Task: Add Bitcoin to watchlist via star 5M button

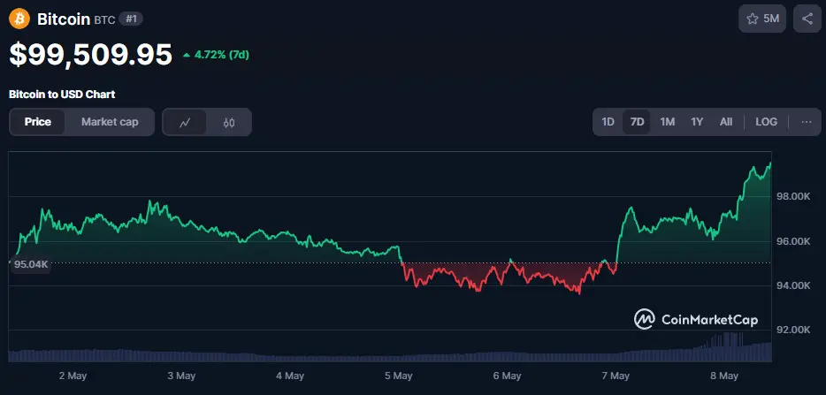Action: [762, 19]
